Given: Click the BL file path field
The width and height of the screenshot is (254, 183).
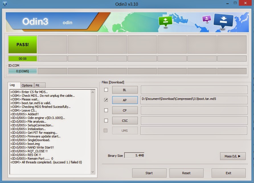Looking at the screenshot, I should [194, 90].
